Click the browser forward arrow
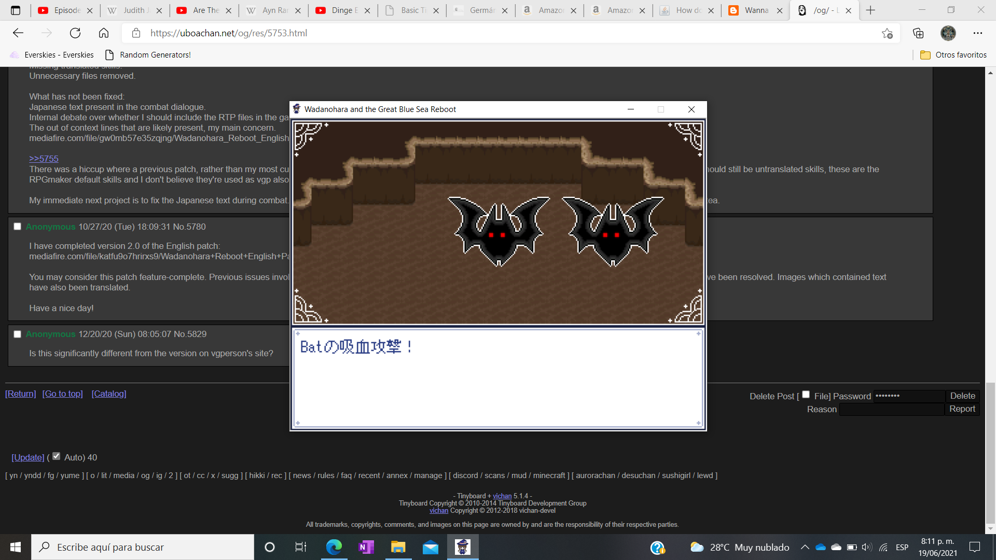The width and height of the screenshot is (996, 560). click(x=47, y=33)
